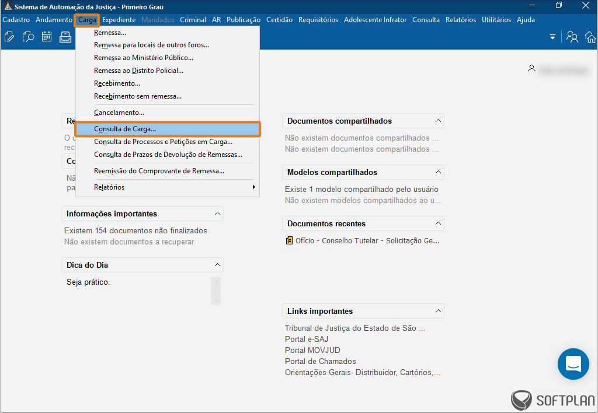Choose Remessa ao Ministério Público

(x=168, y=58)
